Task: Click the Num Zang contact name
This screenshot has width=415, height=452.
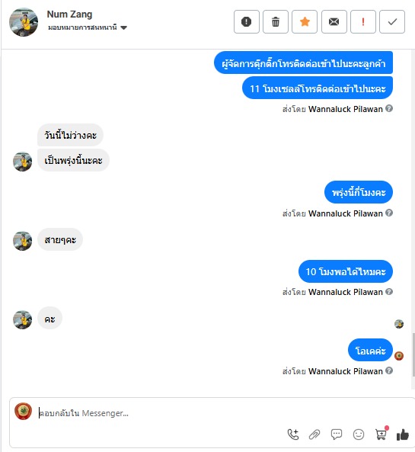Action: pyautogui.click(x=69, y=14)
